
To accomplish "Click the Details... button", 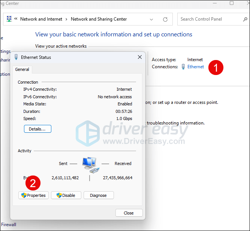I will [x=37, y=129].
